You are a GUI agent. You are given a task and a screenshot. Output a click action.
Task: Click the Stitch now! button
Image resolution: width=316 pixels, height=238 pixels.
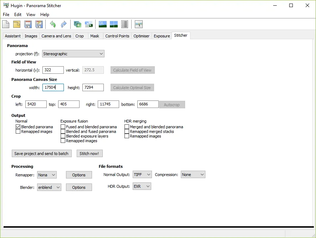[x=89, y=154]
